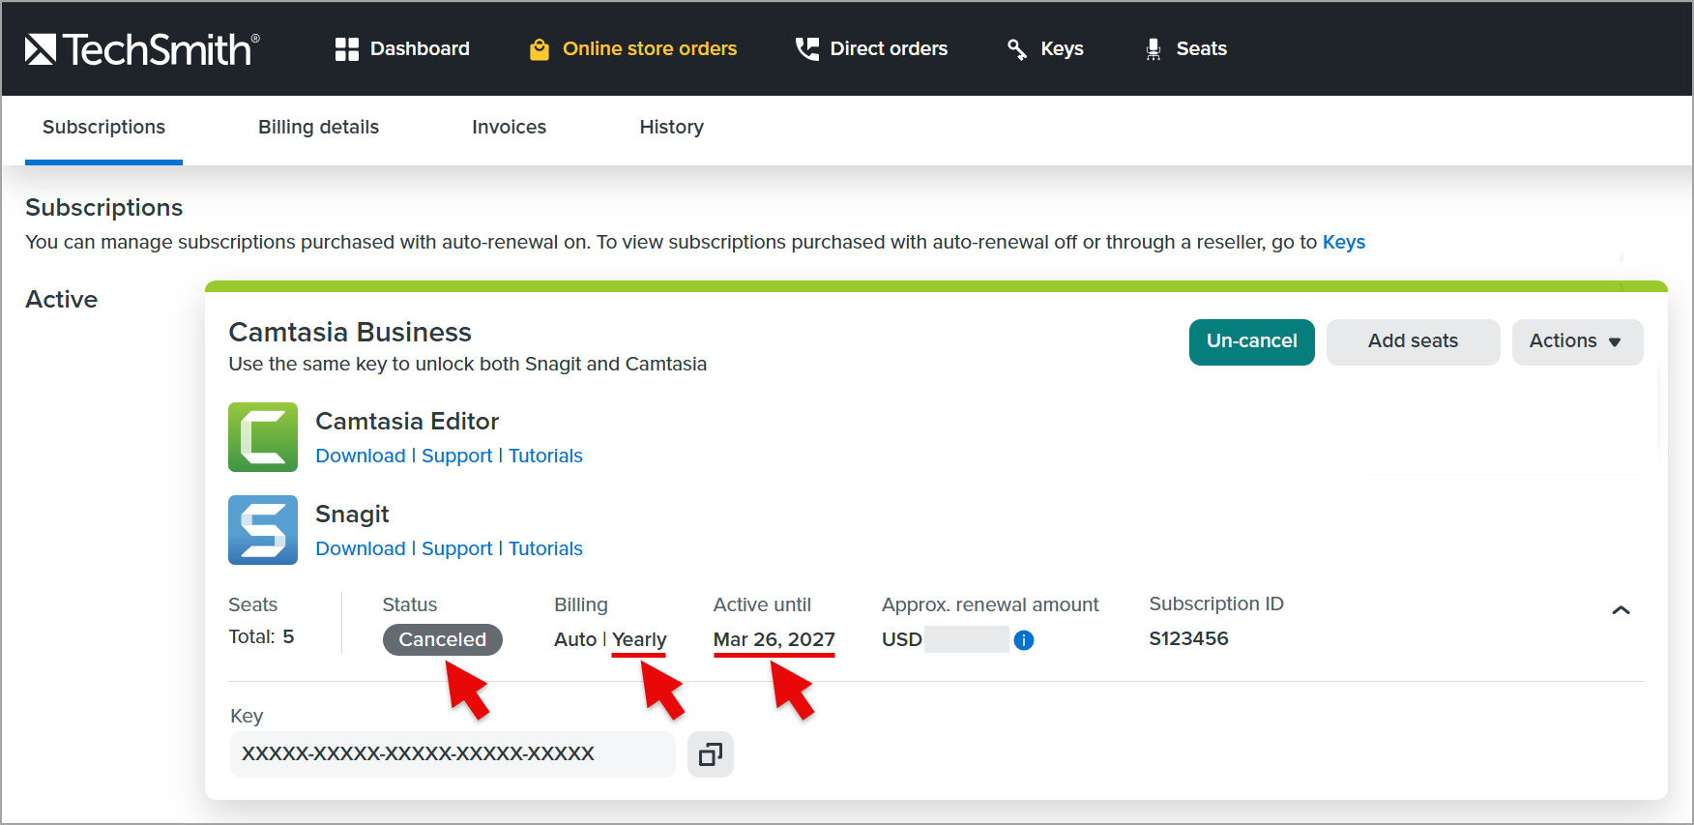Click the 'Key' field label

(x=247, y=717)
